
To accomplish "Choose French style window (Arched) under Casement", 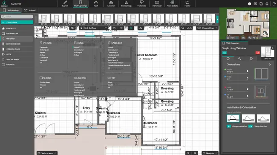I will [119, 65].
